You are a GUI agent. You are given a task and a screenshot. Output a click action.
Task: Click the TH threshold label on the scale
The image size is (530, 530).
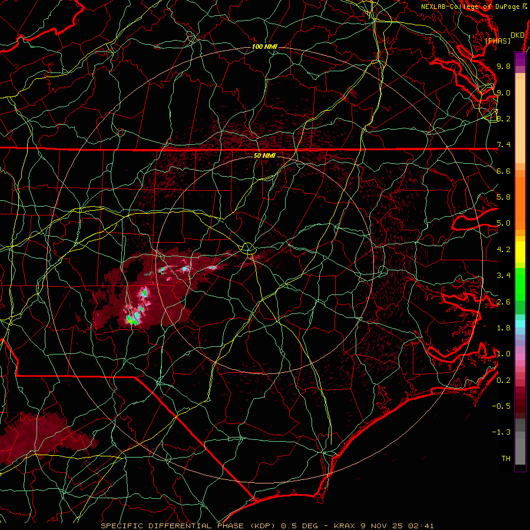click(x=506, y=459)
